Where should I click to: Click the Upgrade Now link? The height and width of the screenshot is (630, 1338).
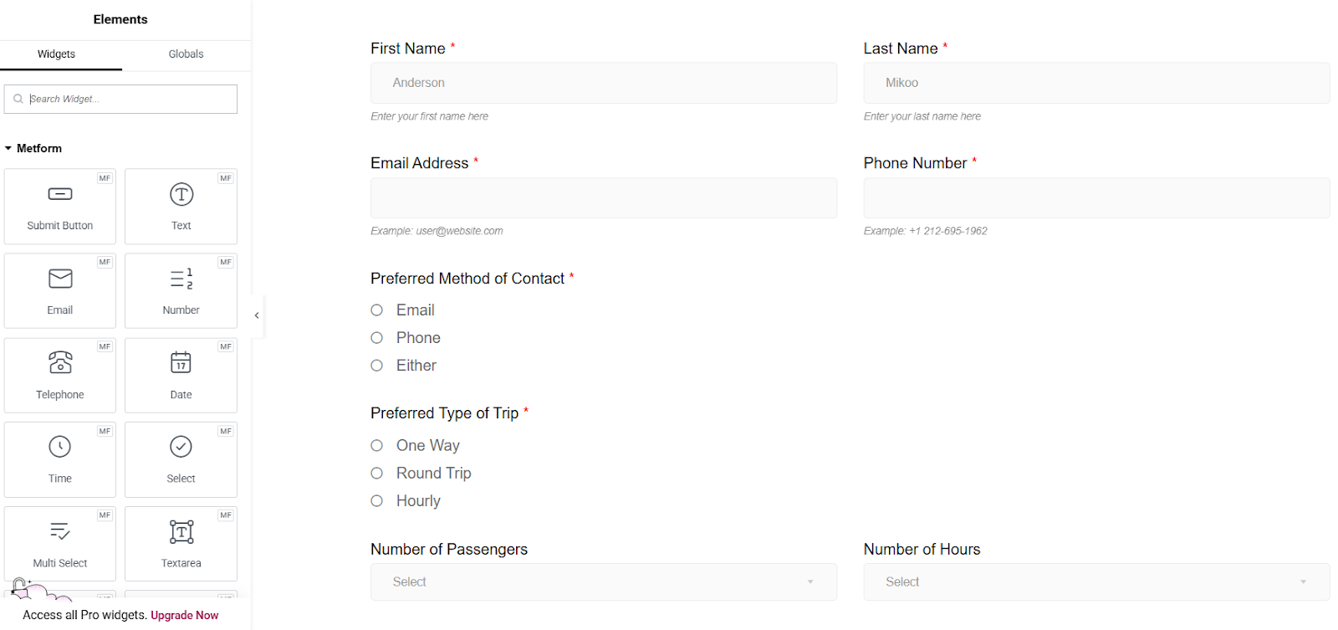pos(184,616)
